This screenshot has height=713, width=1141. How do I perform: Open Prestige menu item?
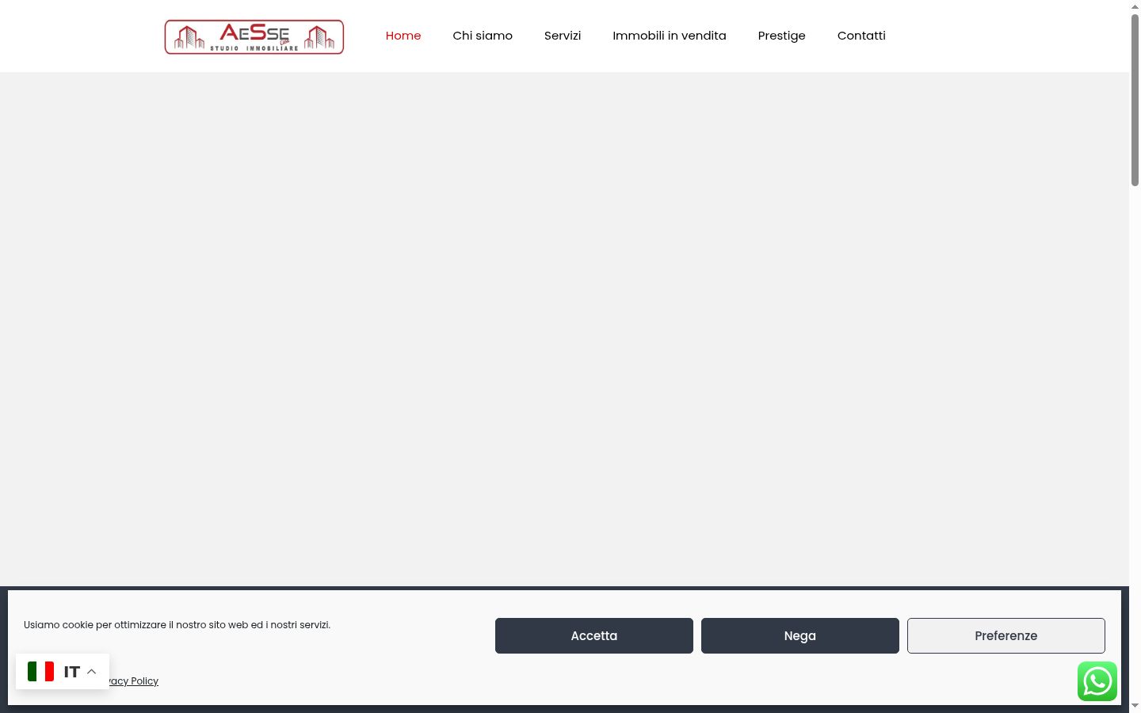tap(782, 36)
